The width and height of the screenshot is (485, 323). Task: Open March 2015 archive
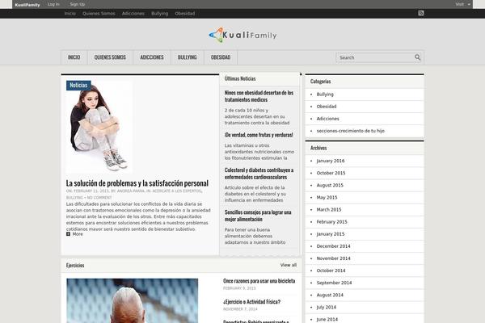pyautogui.click(x=329, y=210)
